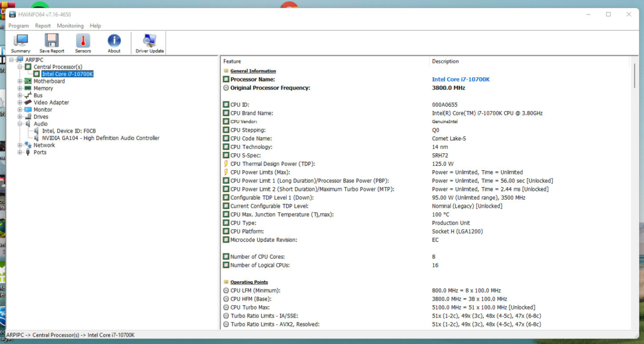Viewport: 644px width, 344px height.
Task: Select the Memory node in tree
Action: 43,89
